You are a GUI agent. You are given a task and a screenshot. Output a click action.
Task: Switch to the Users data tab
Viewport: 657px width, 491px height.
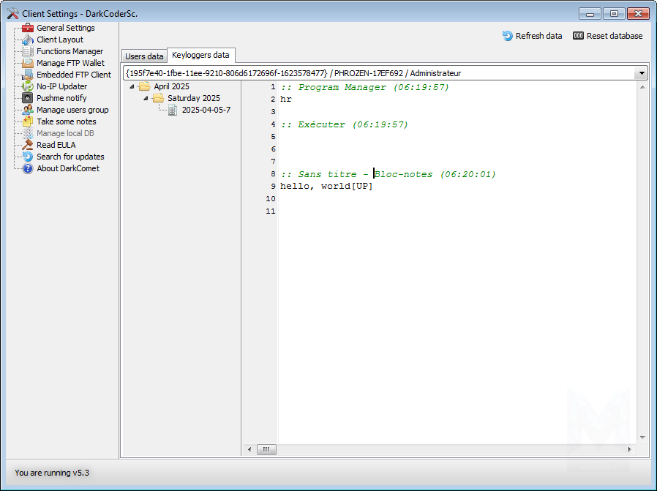tap(144, 56)
